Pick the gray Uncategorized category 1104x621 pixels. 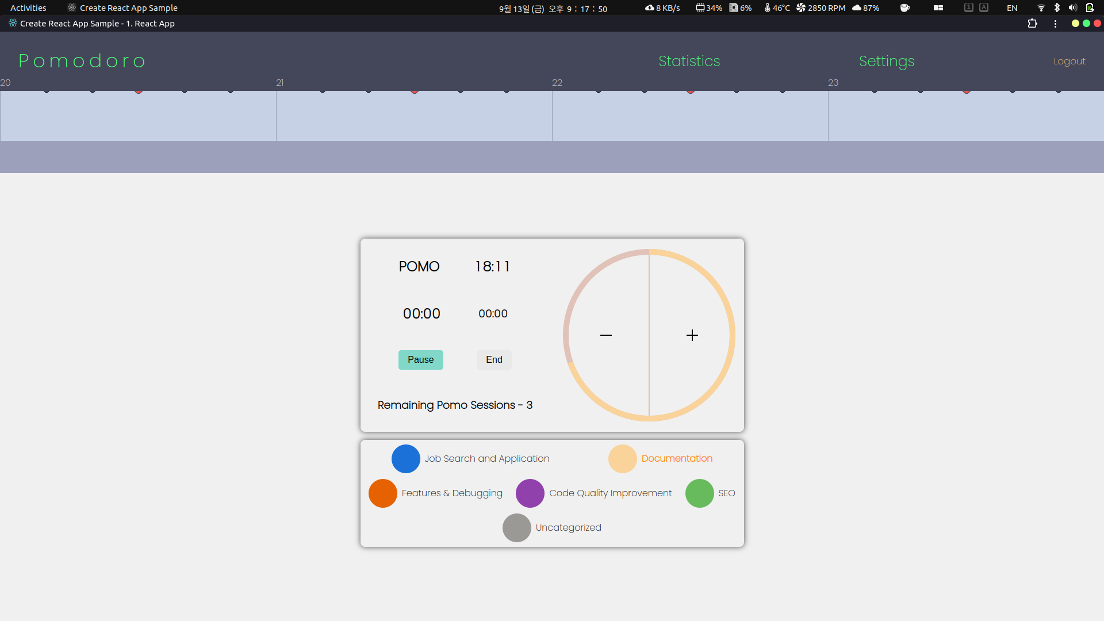tap(517, 528)
